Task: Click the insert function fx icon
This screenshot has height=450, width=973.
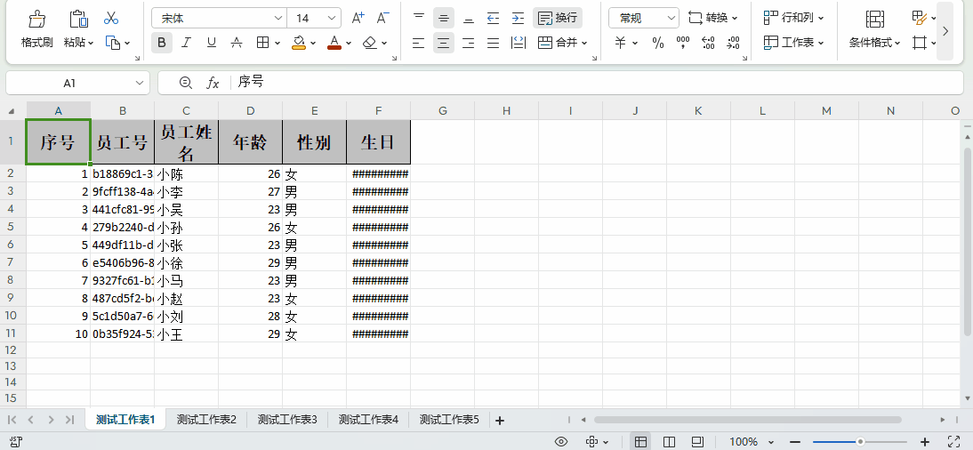Action: (x=213, y=83)
